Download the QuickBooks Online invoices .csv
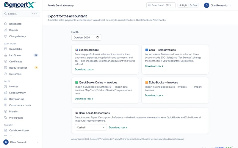The height and width of the screenshot is (148, 238). click(84, 99)
